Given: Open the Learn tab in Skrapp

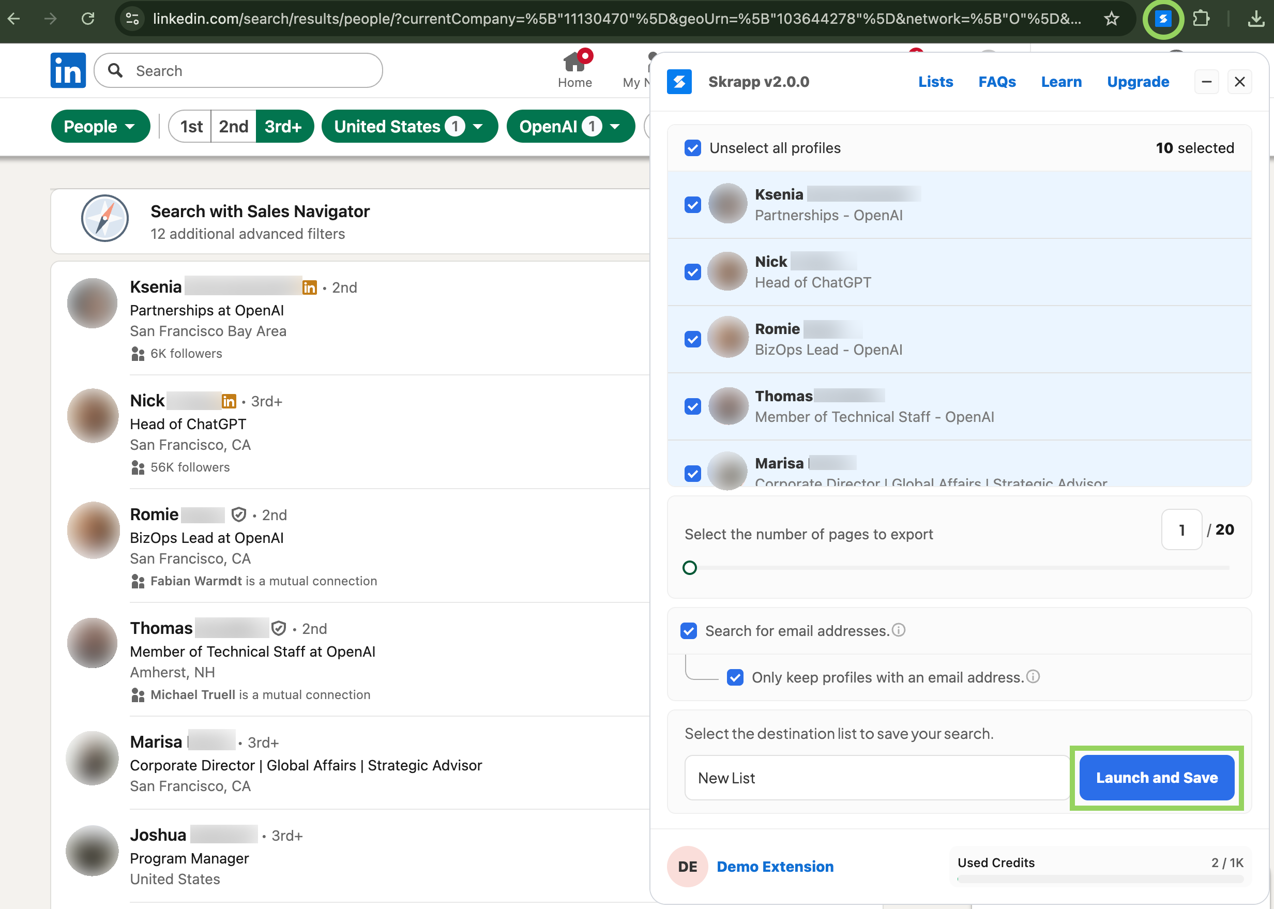Looking at the screenshot, I should coord(1061,82).
